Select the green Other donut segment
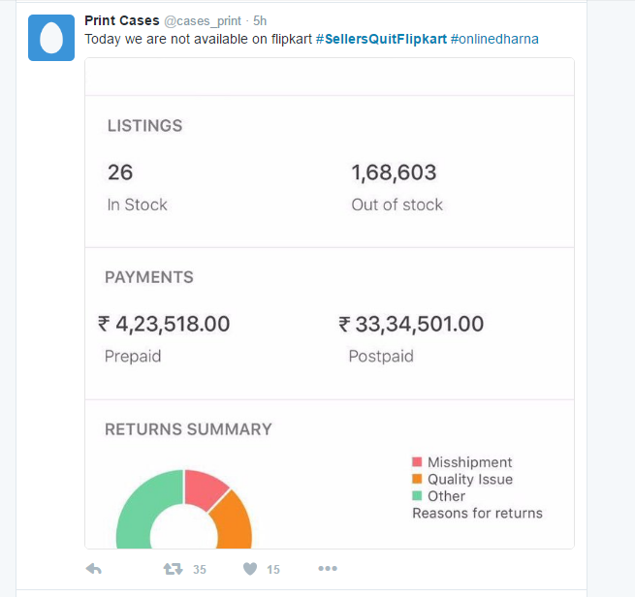The height and width of the screenshot is (597, 635). 145,506
